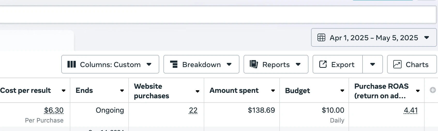438x131 pixels.
Task: Expand the Export options arrow
Action: coord(373,64)
